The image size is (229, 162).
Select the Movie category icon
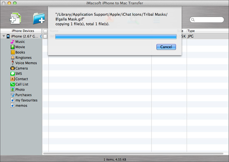tap(12, 47)
